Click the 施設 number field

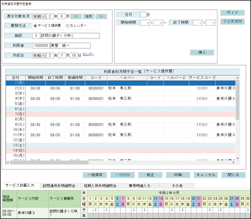tap(36, 36)
